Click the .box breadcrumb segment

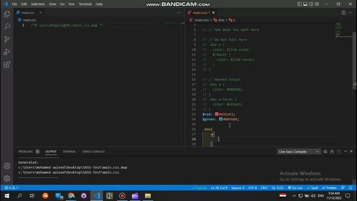219,20
